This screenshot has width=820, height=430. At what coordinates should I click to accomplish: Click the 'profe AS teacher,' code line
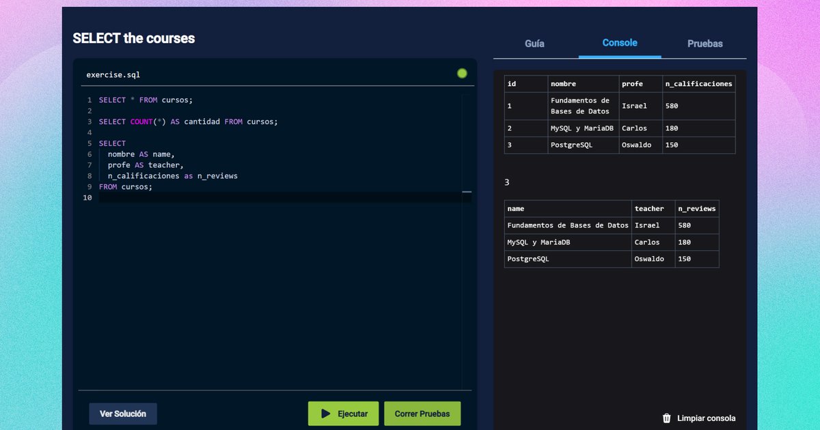point(146,165)
